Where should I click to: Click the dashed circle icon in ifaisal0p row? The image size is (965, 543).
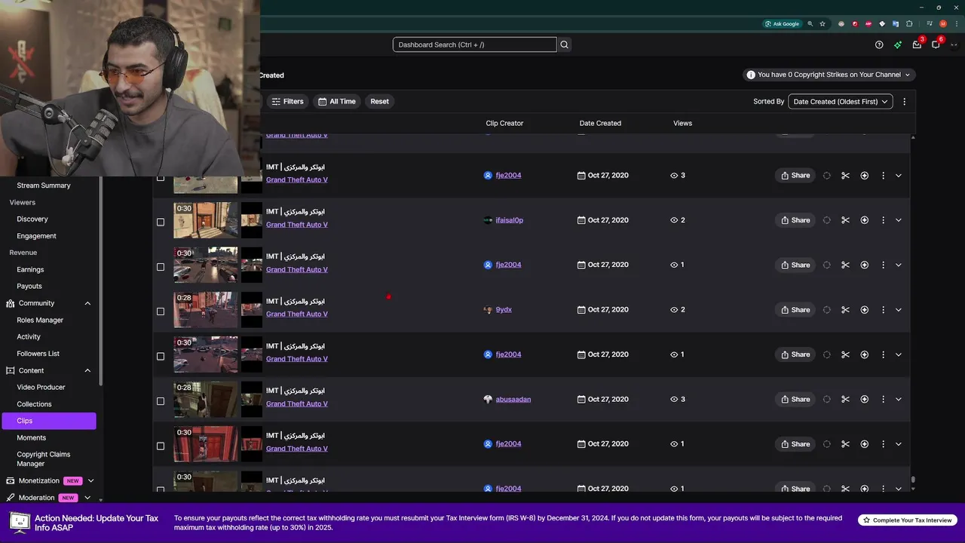[x=827, y=220]
